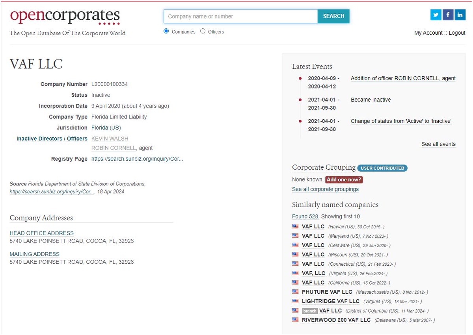Open VAF LLC Delaware company link

pyautogui.click(x=313, y=245)
